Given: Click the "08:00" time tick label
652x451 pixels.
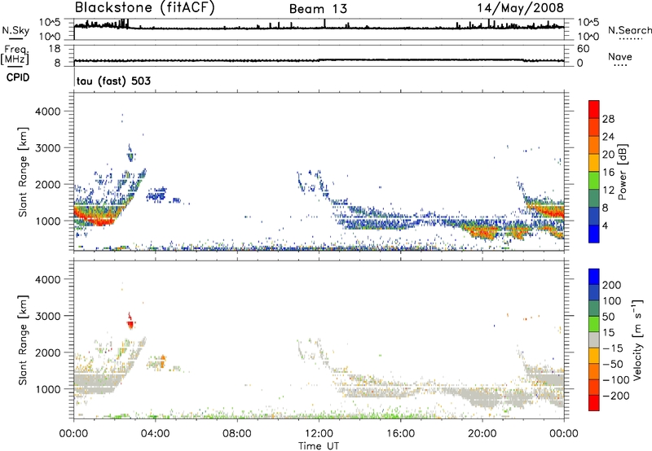Looking at the screenshot, I should coord(237,434).
